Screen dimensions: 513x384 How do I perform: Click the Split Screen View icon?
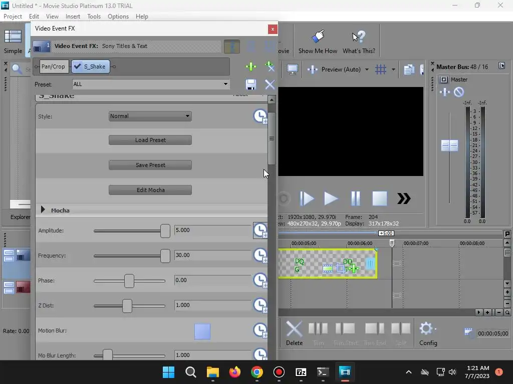pyautogui.click(x=313, y=69)
